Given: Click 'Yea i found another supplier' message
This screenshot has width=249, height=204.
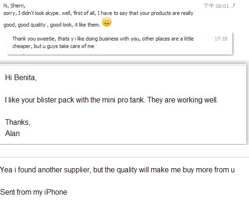Looking at the screenshot, I should click(46, 170).
